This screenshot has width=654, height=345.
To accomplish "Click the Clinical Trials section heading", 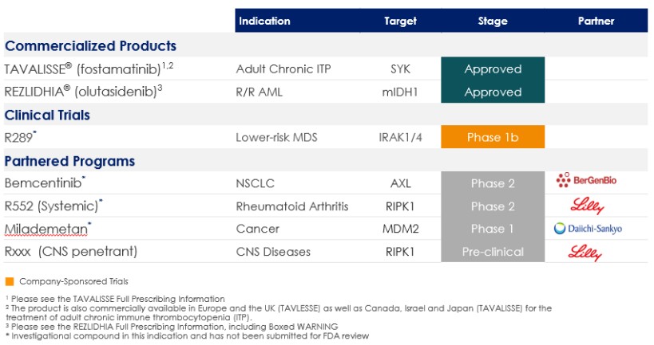I will tap(47, 115).
